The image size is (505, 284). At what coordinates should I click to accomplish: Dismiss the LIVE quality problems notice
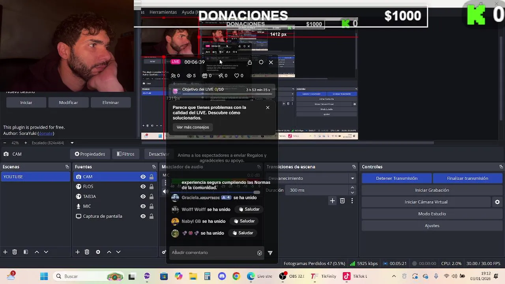click(x=267, y=107)
